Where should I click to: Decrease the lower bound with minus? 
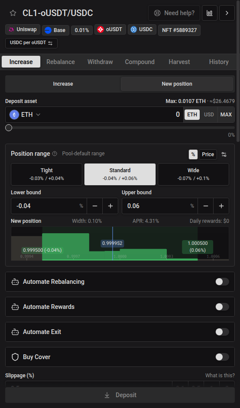[x=95, y=206]
